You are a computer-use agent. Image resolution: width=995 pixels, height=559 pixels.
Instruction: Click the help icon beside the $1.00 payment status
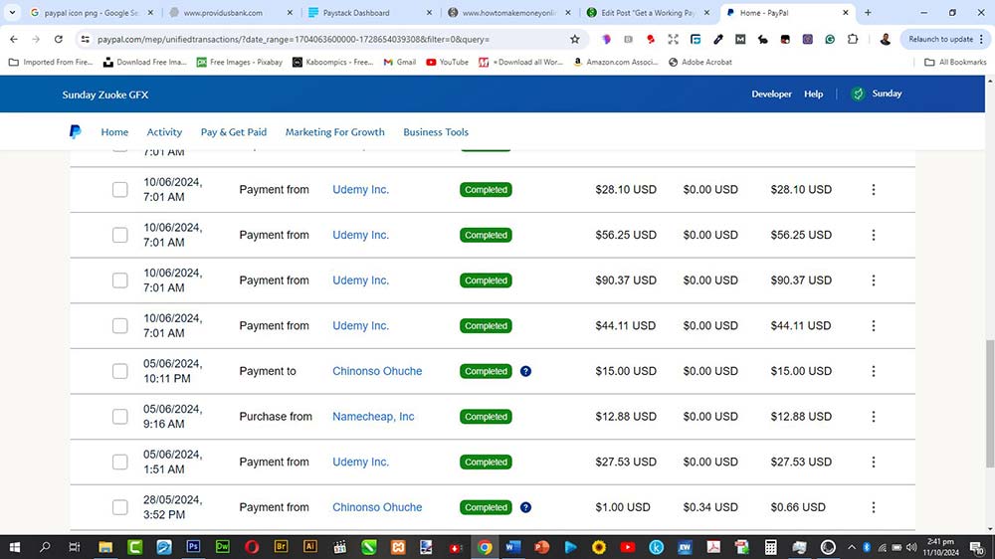click(x=525, y=507)
